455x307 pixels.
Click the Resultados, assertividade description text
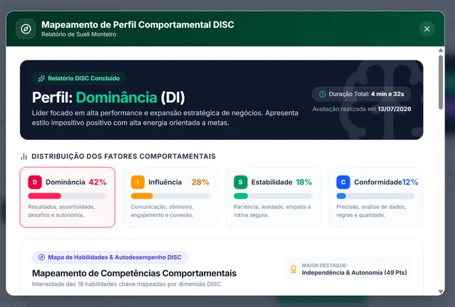[x=62, y=211]
